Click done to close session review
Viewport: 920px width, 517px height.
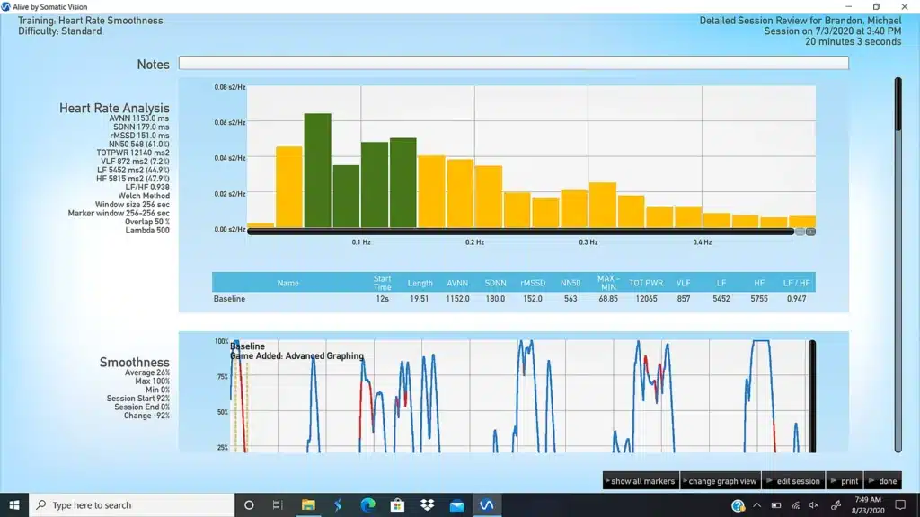click(883, 481)
